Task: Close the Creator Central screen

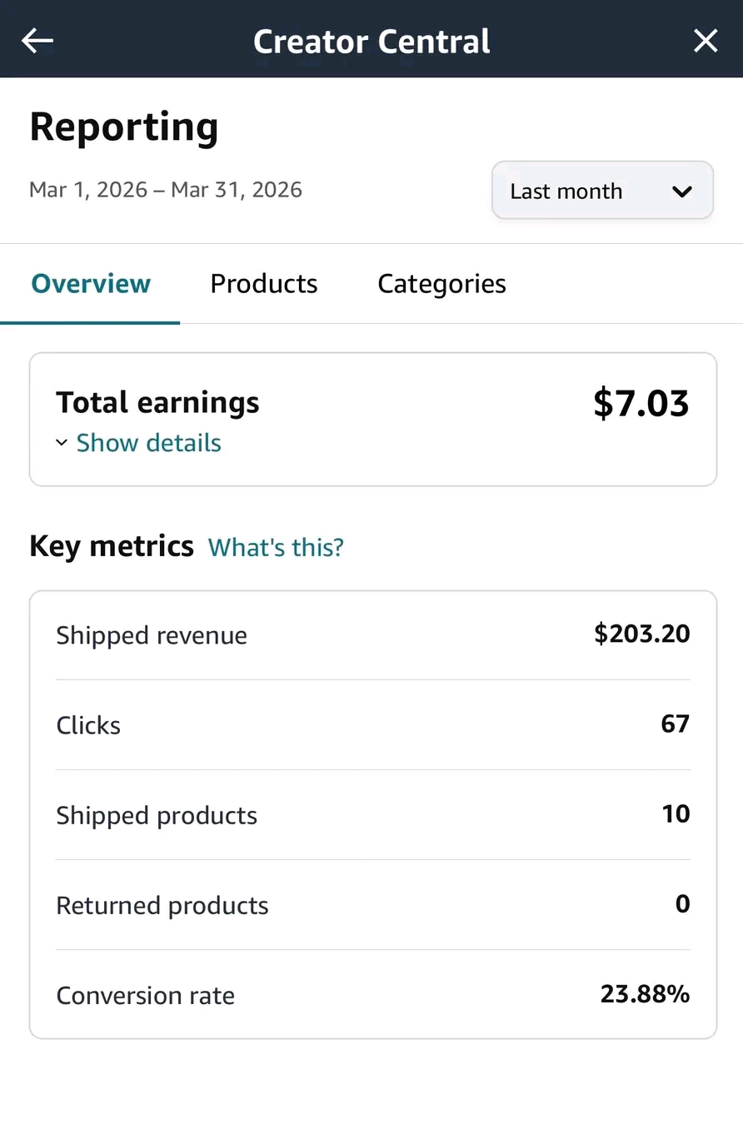Action: click(x=706, y=39)
